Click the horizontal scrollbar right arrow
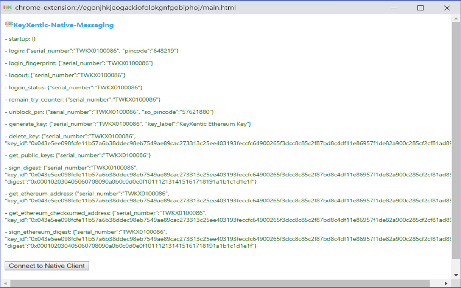 (x=446, y=283)
